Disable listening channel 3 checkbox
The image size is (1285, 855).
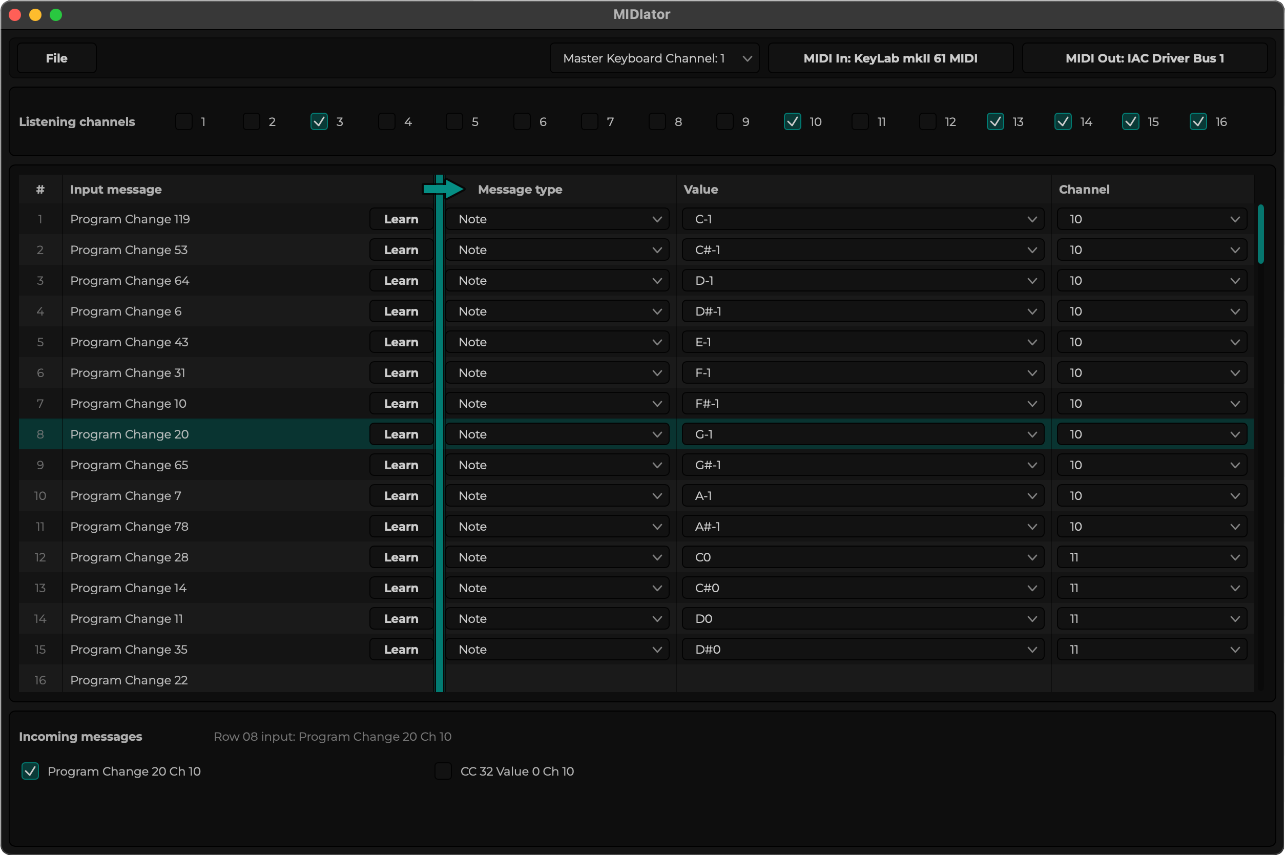tap(319, 121)
